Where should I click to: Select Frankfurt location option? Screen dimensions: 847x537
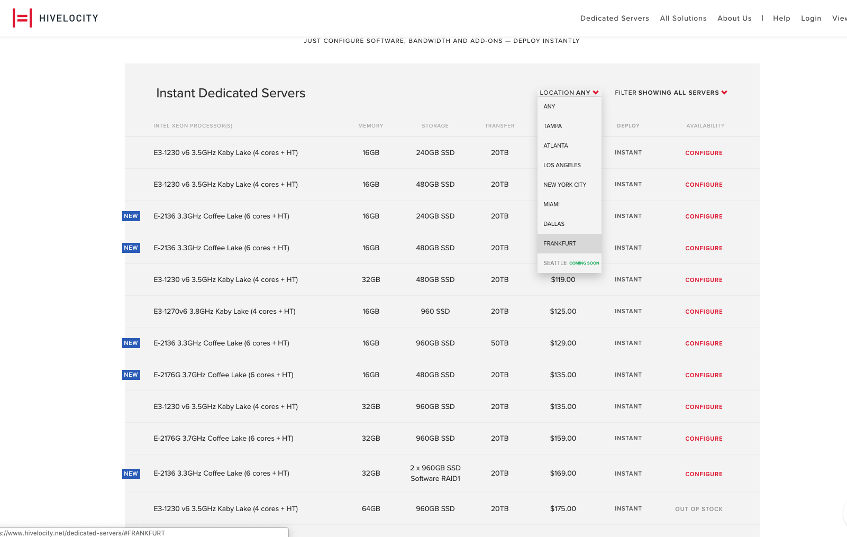569,243
